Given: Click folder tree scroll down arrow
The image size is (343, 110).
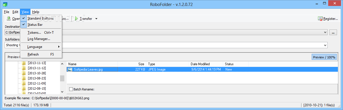Looking at the screenshot, I should 62,92.
